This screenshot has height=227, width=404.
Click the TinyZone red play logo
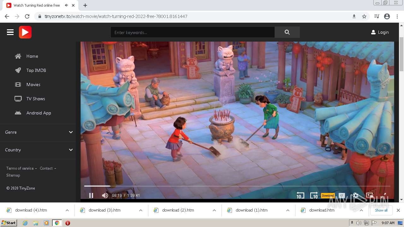[25, 32]
